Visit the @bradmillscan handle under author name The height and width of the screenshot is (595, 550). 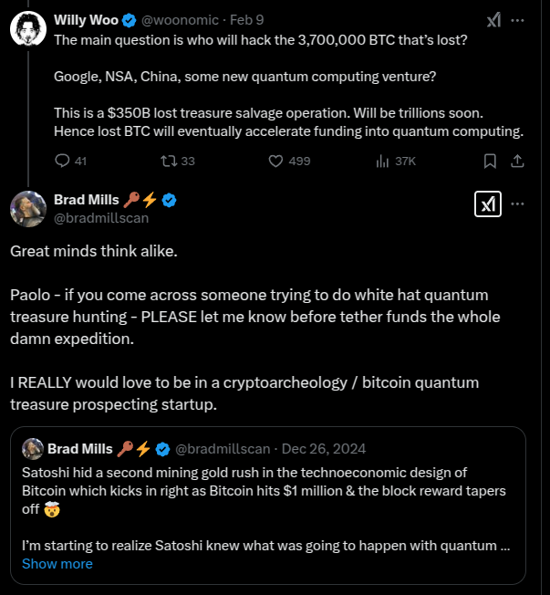point(101,218)
